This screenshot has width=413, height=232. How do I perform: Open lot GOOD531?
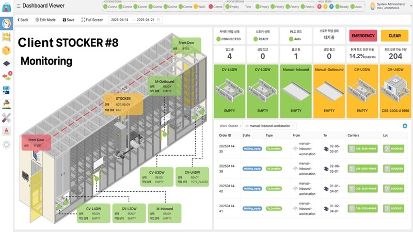coord(393,209)
